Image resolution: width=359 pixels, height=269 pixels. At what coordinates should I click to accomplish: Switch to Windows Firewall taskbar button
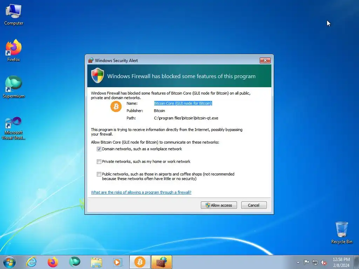tap(162, 262)
